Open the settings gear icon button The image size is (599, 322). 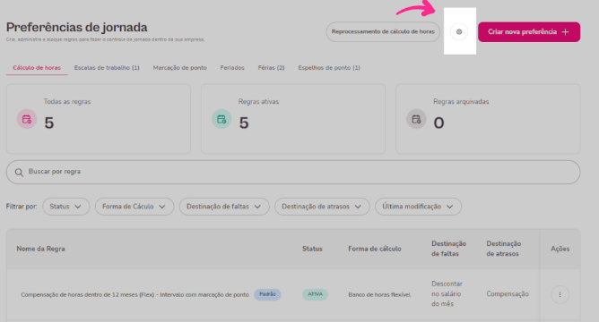(459, 32)
